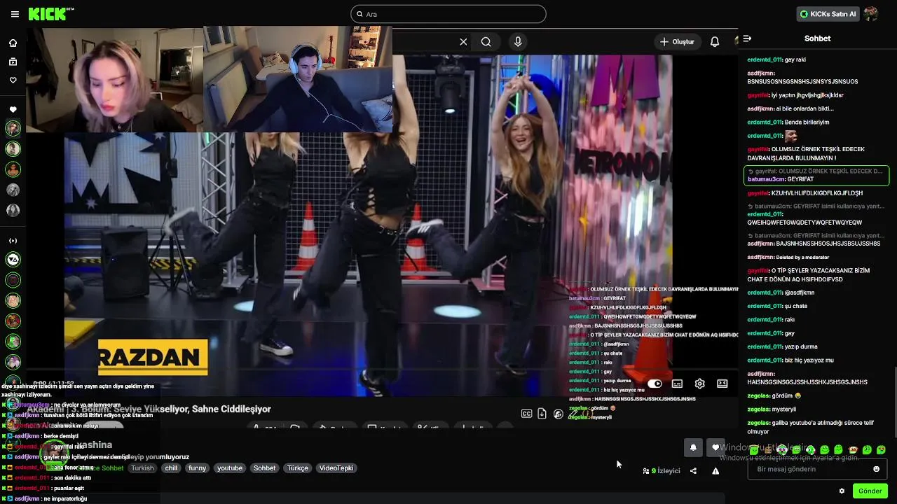Click the download icon beside CC

542,414
